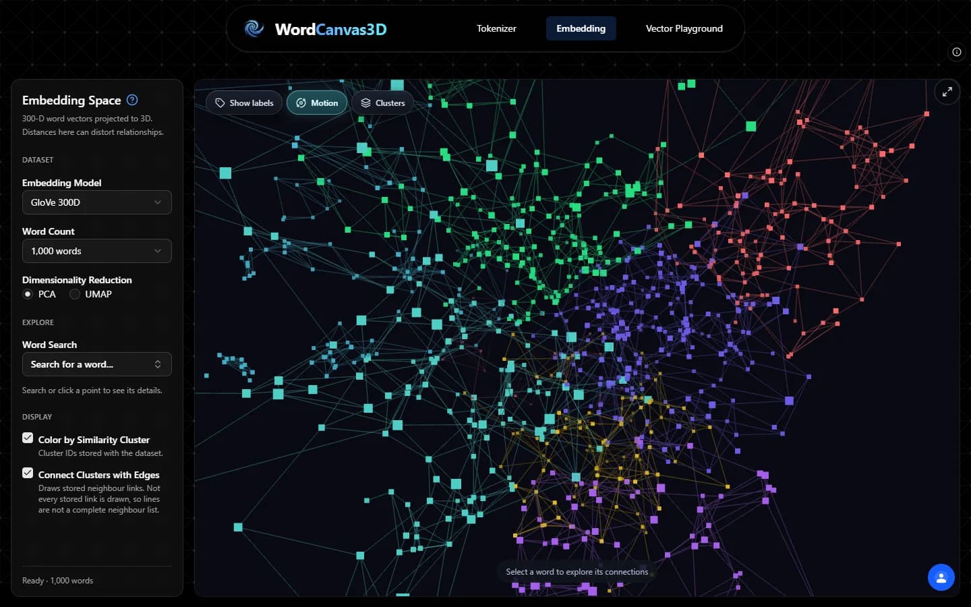Viewport: 971px width, 607px height.
Task: Select the PCA radio option
Action: pyautogui.click(x=28, y=294)
